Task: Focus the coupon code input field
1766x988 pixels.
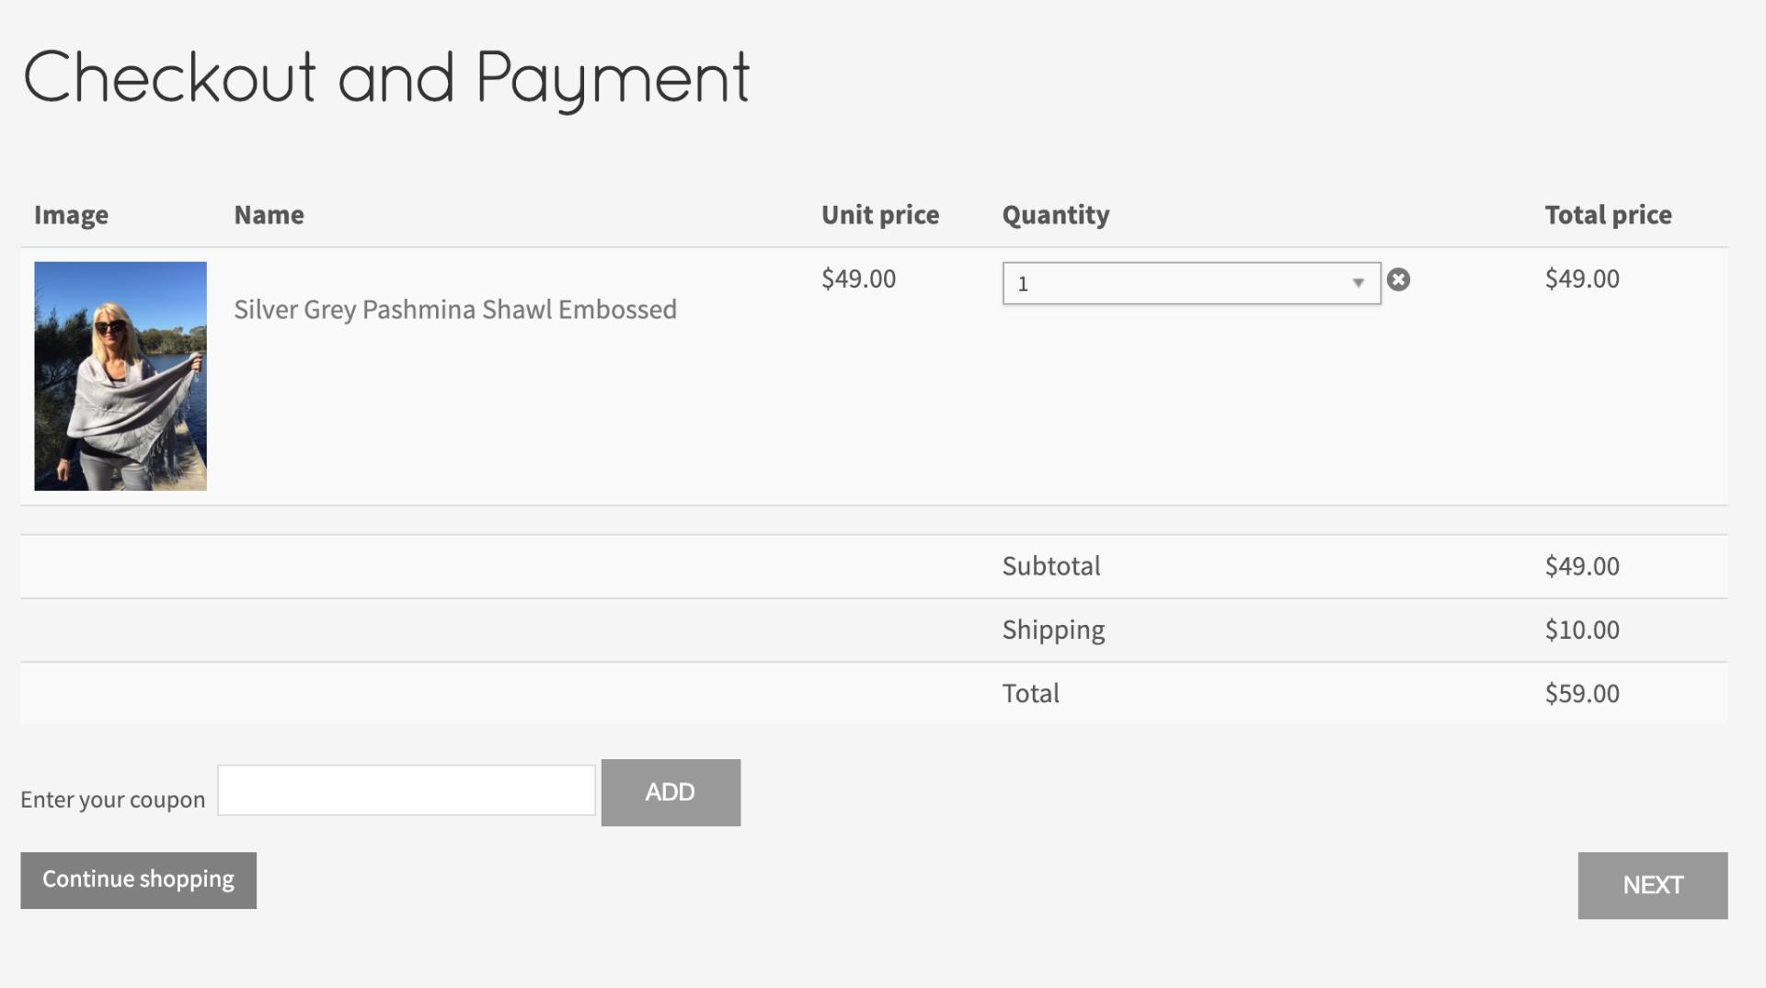Action: [x=406, y=790]
